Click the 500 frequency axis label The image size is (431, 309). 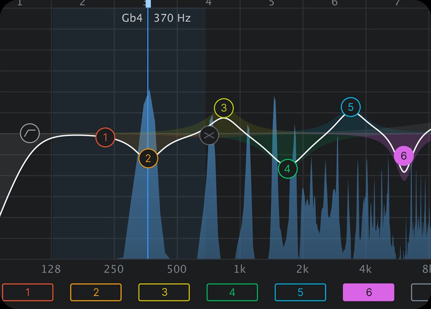[177, 269]
